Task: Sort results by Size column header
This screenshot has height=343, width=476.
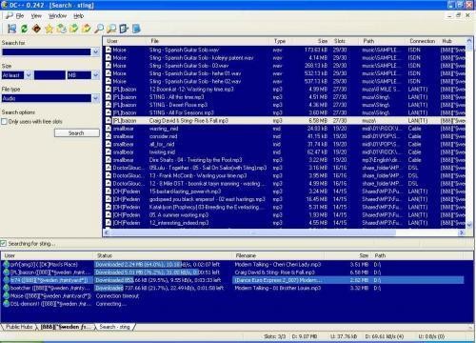Action: click(323, 41)
